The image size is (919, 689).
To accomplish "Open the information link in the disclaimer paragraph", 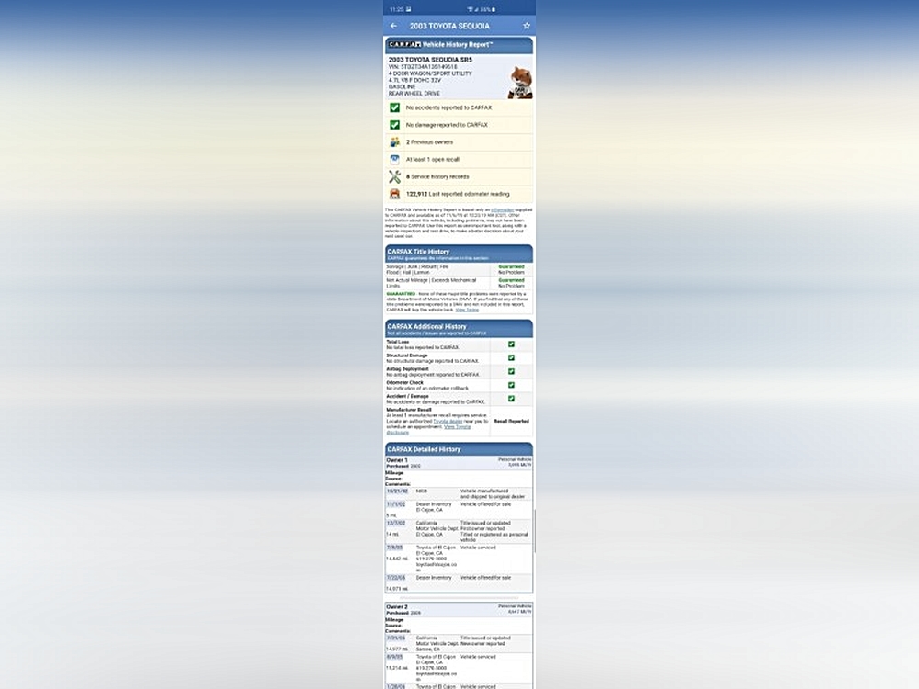I will click(x=503, y=209).
